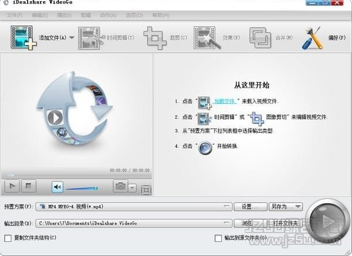Adjust the volume slider

pyautogui.click(x=82, y=188)
